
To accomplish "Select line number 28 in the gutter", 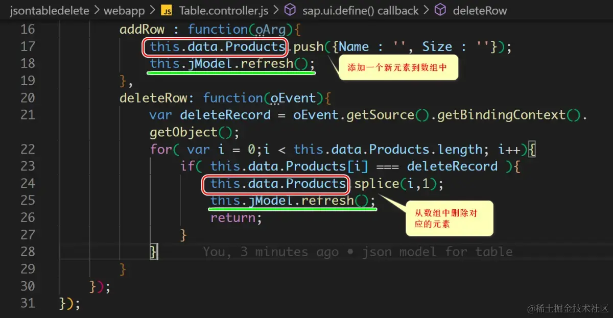I will point(28,252).
